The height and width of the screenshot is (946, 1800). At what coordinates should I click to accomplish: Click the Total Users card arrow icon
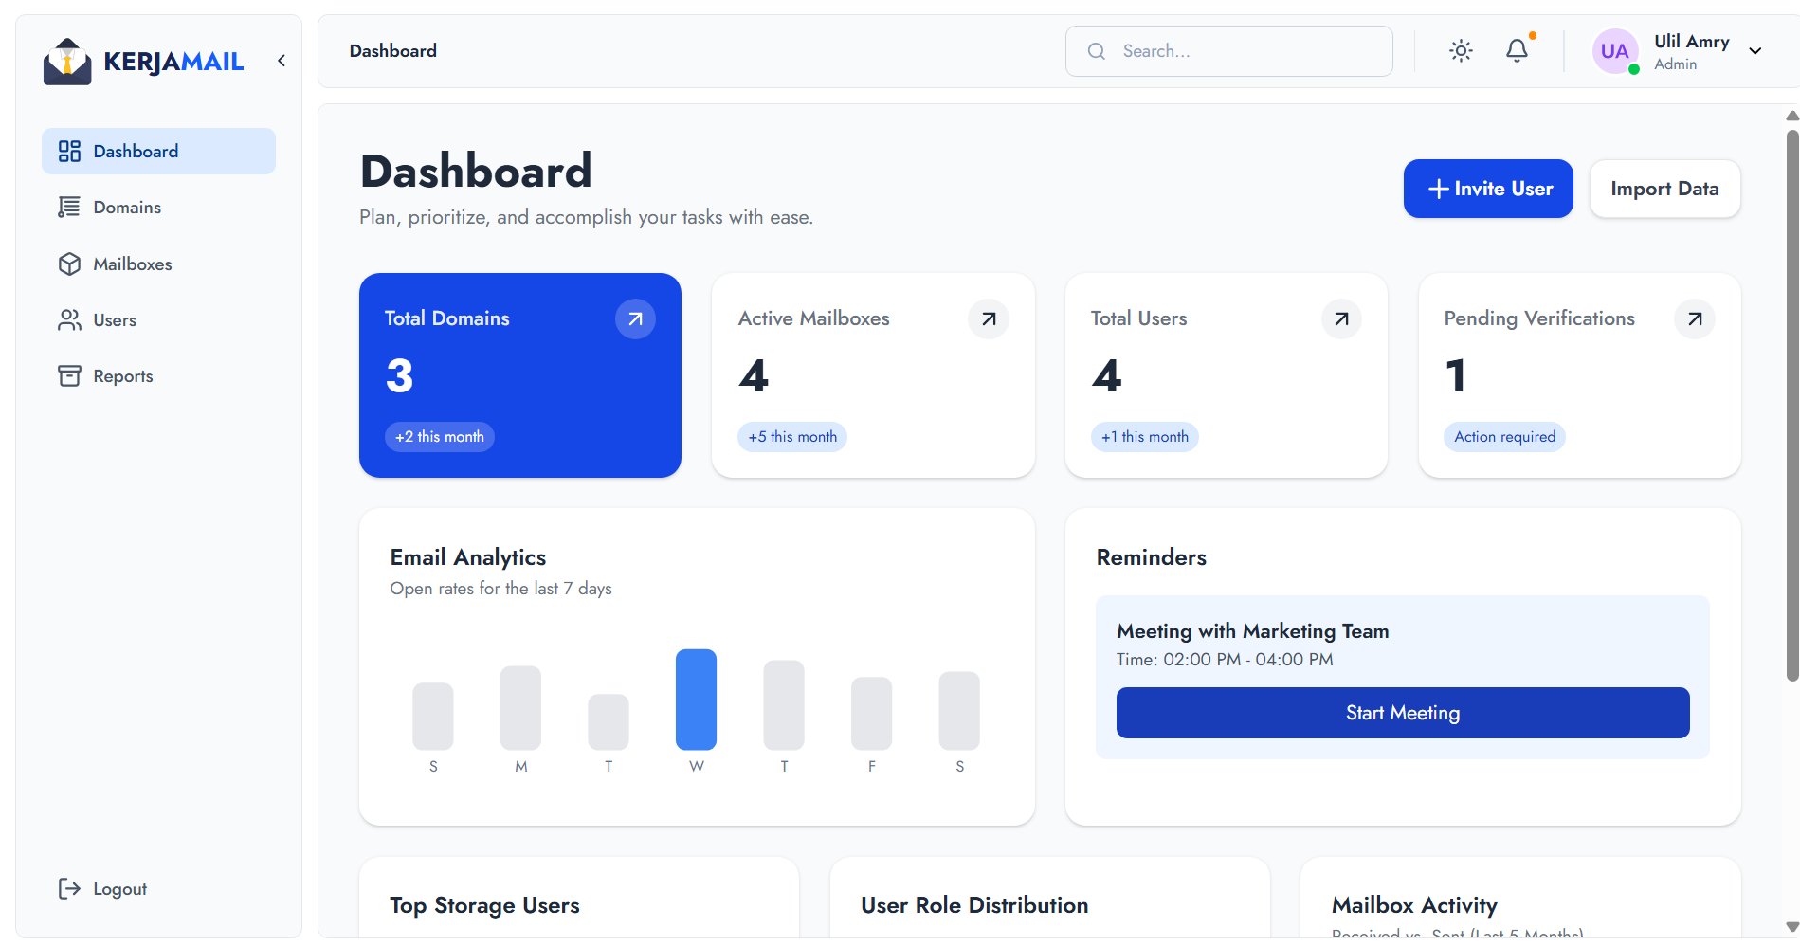coord(1341,319)
